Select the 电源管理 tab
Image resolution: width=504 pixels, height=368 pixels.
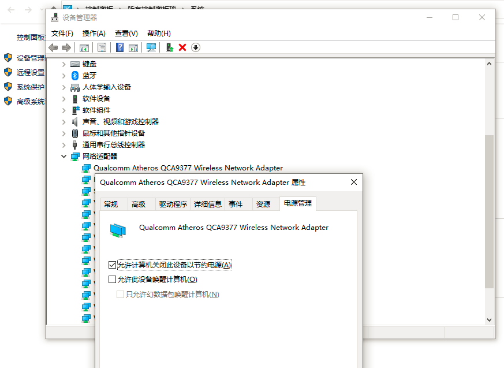[298, 203]
